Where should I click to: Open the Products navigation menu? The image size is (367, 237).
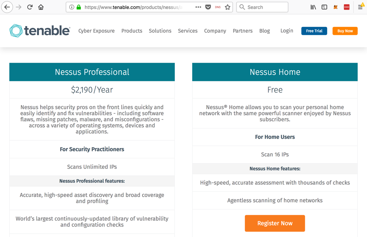pos(132,31)
